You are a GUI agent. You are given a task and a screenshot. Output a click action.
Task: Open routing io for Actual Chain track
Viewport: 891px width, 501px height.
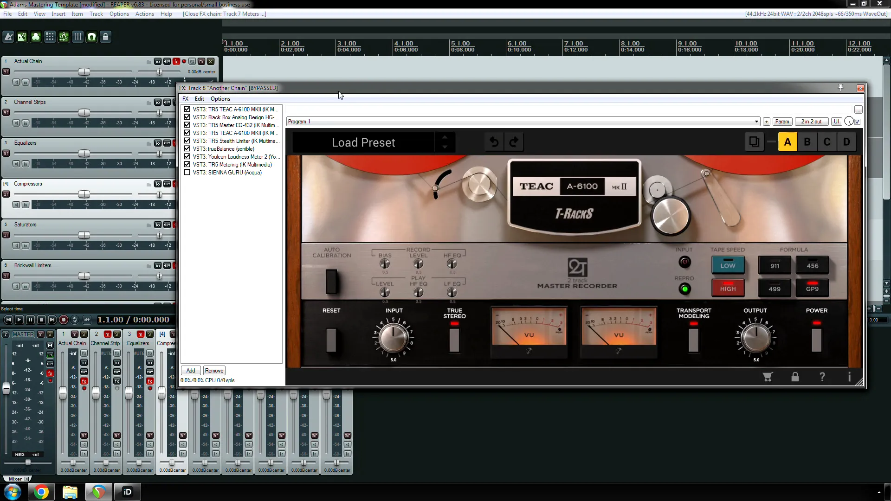[158, 61]
